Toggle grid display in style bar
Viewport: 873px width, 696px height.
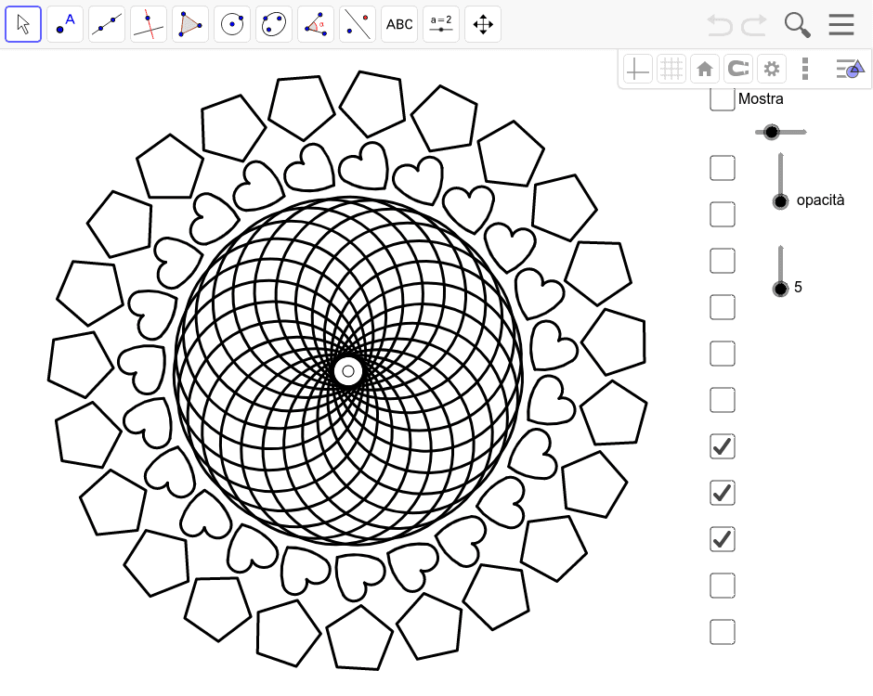tap(671, 70)
